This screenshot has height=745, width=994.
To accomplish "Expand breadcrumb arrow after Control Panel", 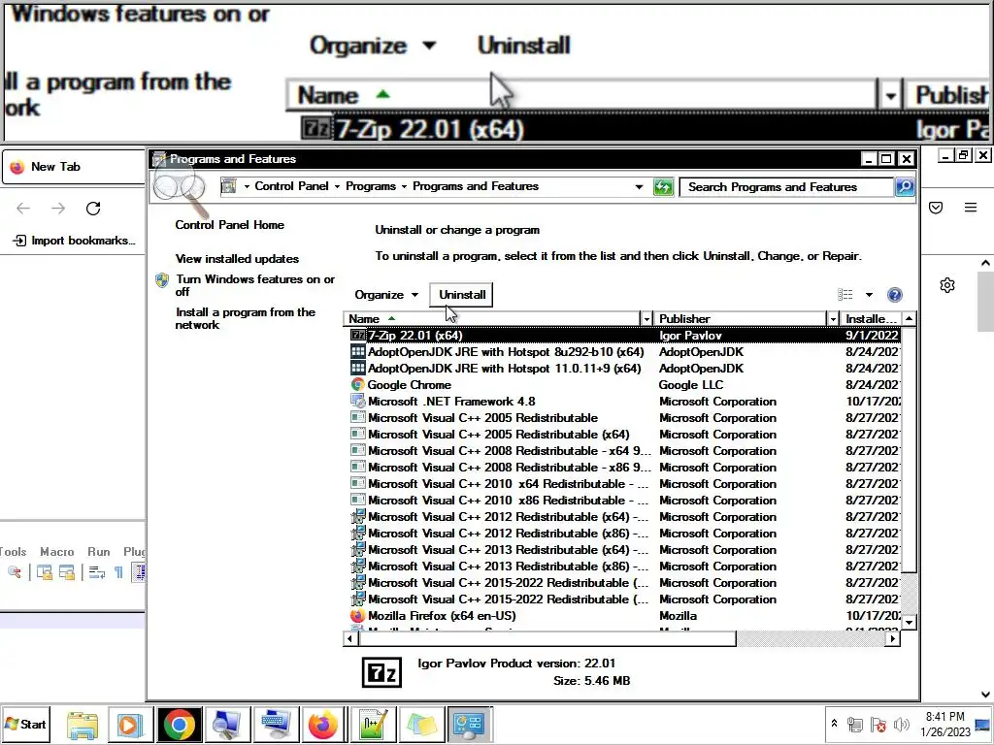I will pyautogui.click(x=337, y=186).
